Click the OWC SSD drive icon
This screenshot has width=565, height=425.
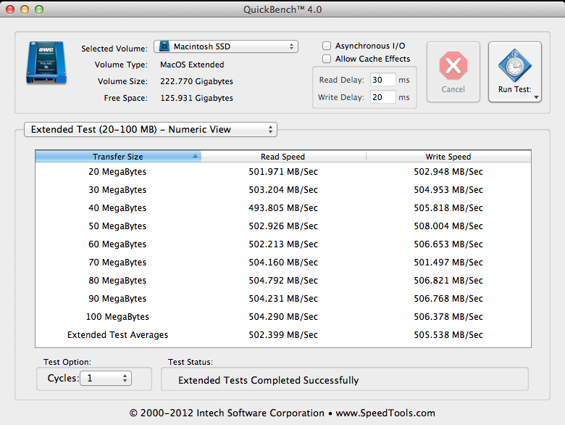pyautogui.click(x=46, y=62)
